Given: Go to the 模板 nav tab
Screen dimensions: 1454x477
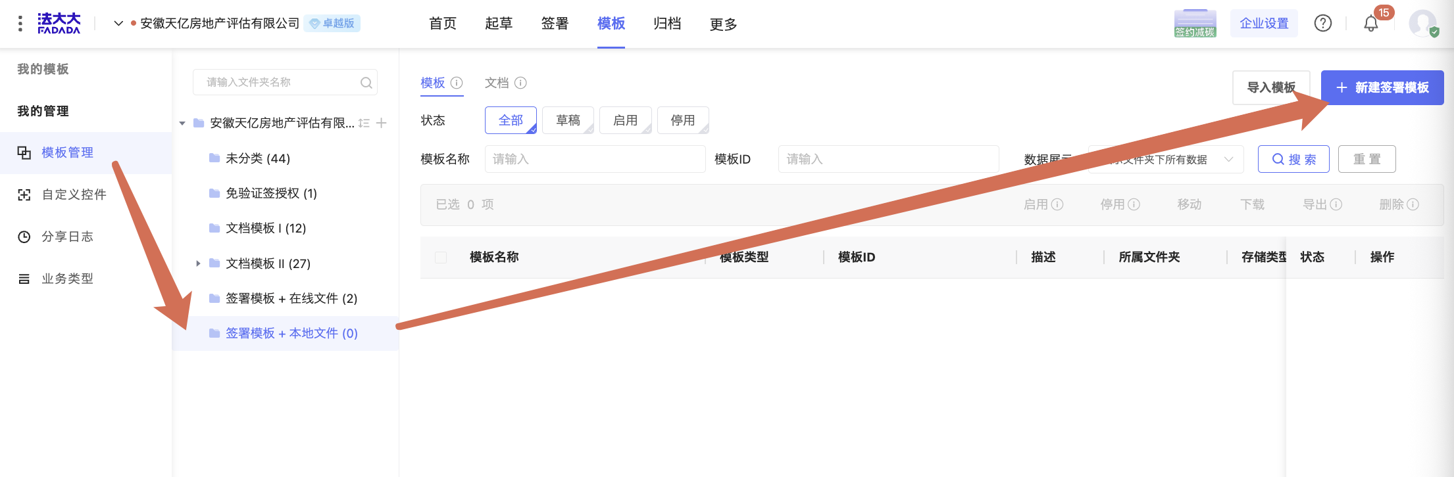Looking at the screenshot, I should click(611, 24).
